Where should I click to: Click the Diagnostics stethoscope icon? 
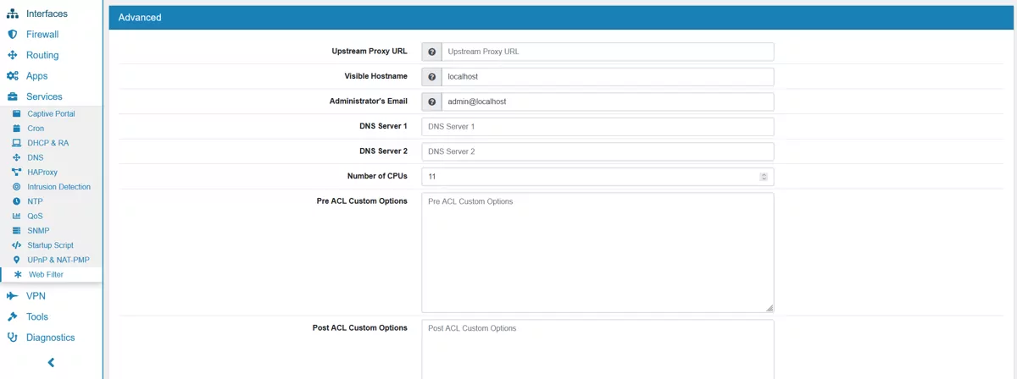pos(12,338)
